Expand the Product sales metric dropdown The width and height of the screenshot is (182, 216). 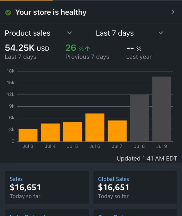[69, 33]
